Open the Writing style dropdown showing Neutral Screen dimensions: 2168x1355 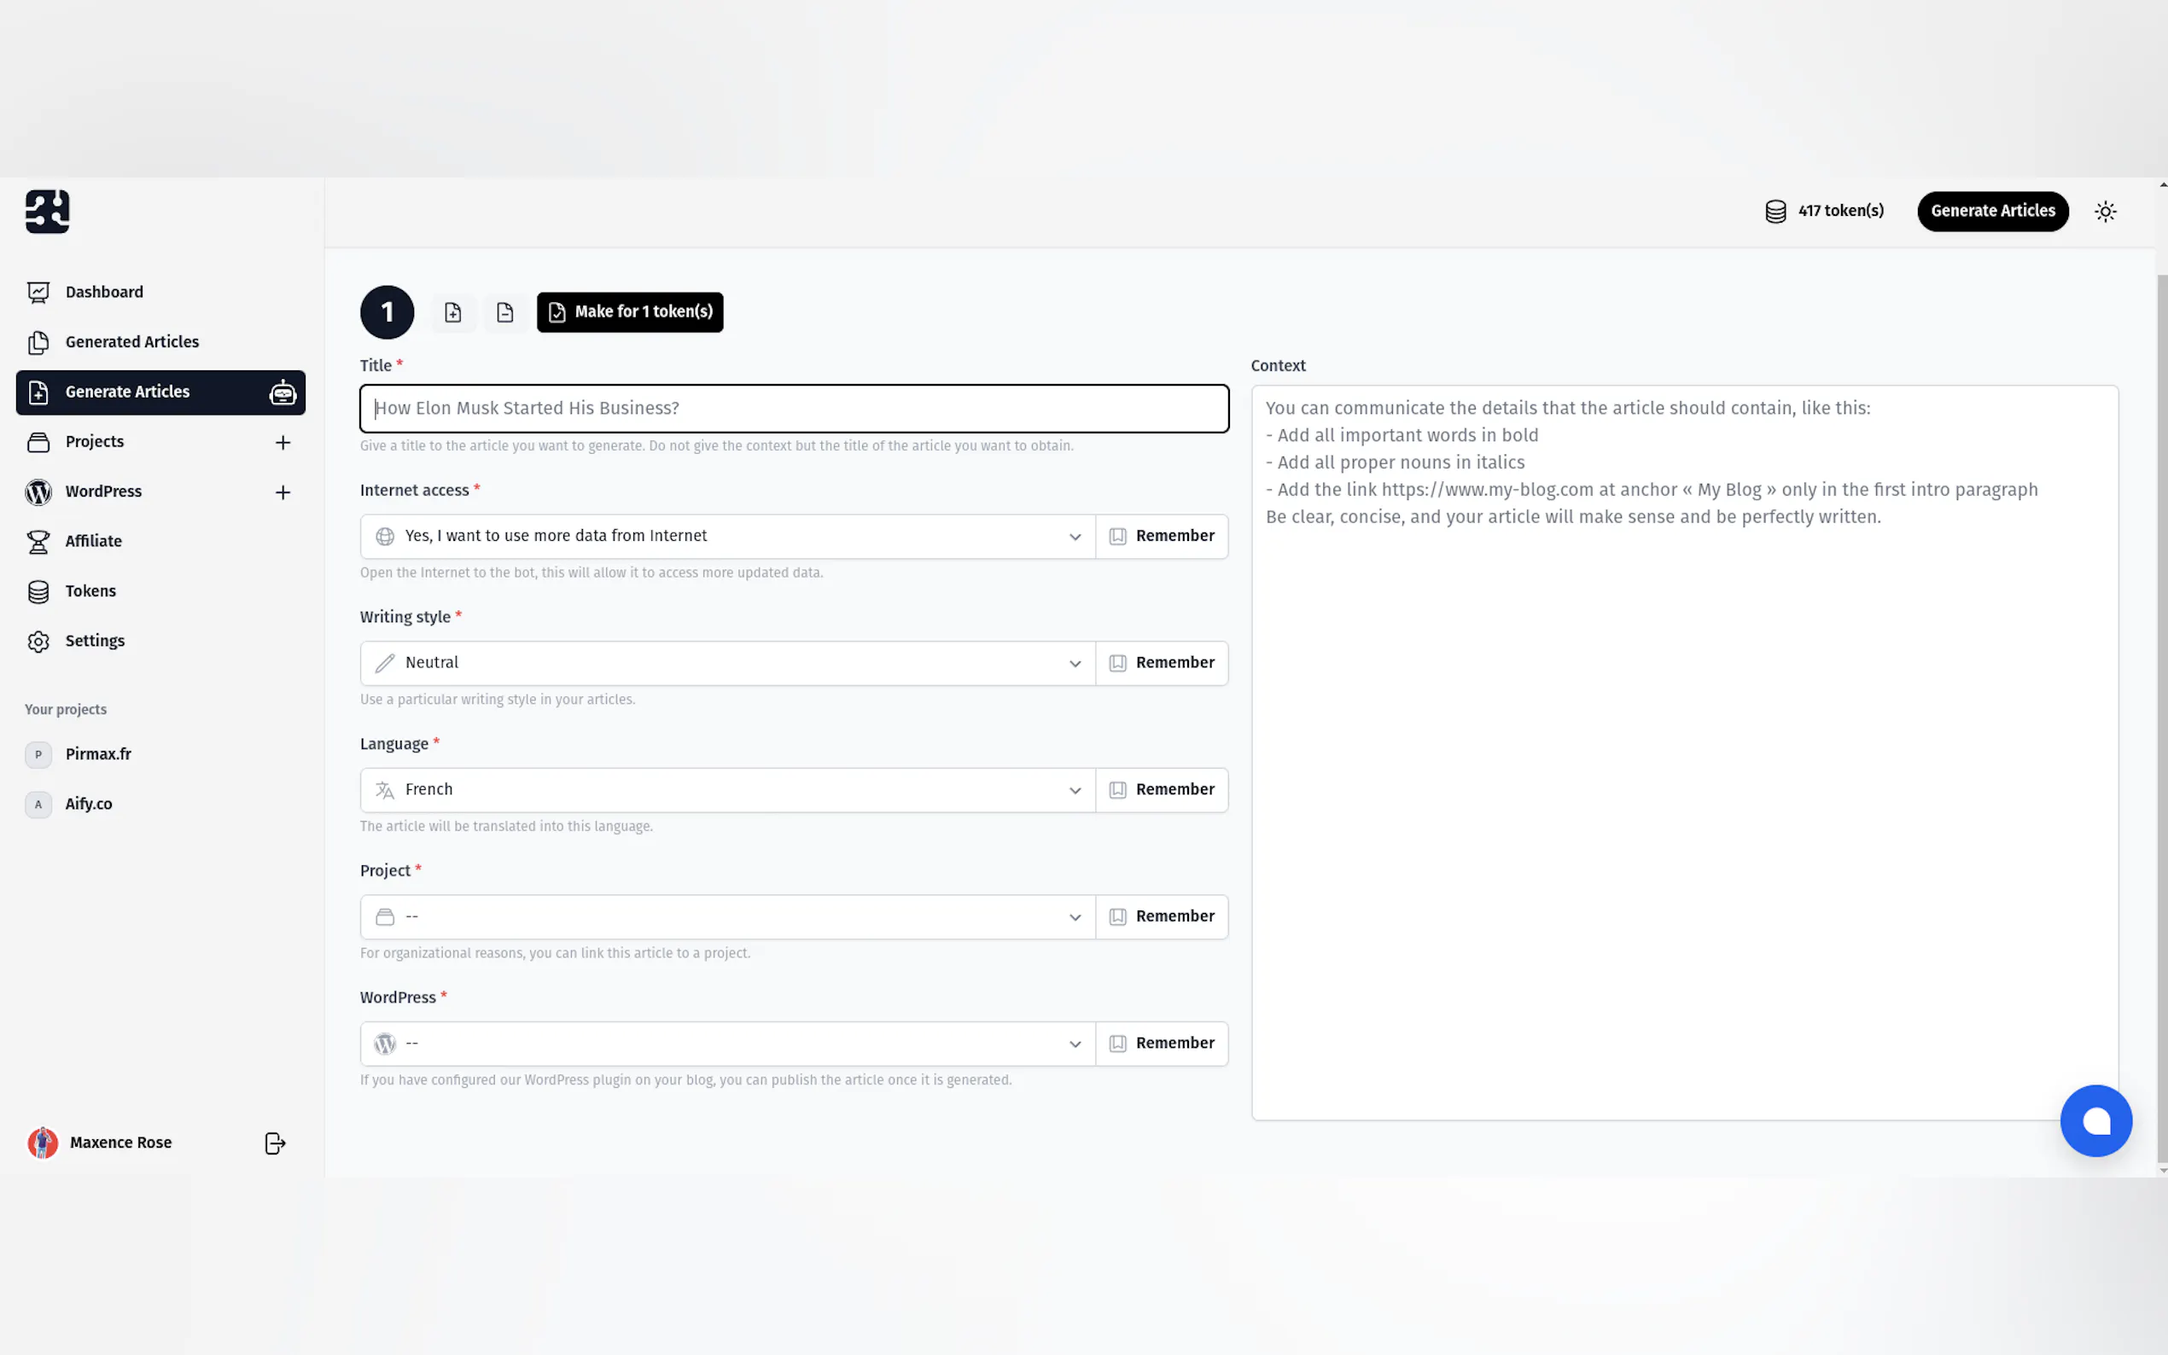pyautogui.click(x=727, y=663)
